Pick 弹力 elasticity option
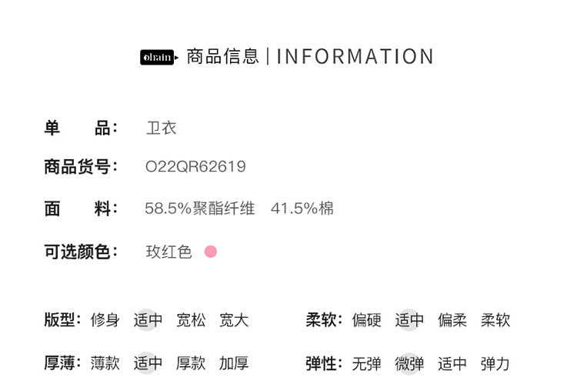Image resolution: width=577 pixels, height=387 pixels. (495, 363)
